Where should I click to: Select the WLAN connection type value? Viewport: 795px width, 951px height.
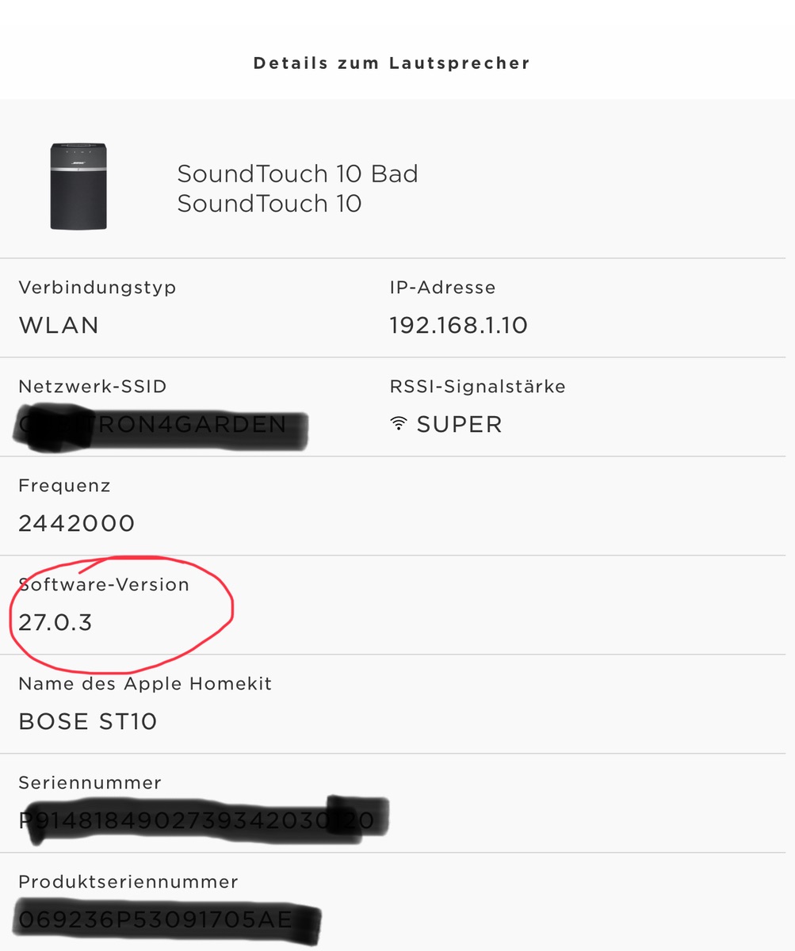[x=59, y=326]
